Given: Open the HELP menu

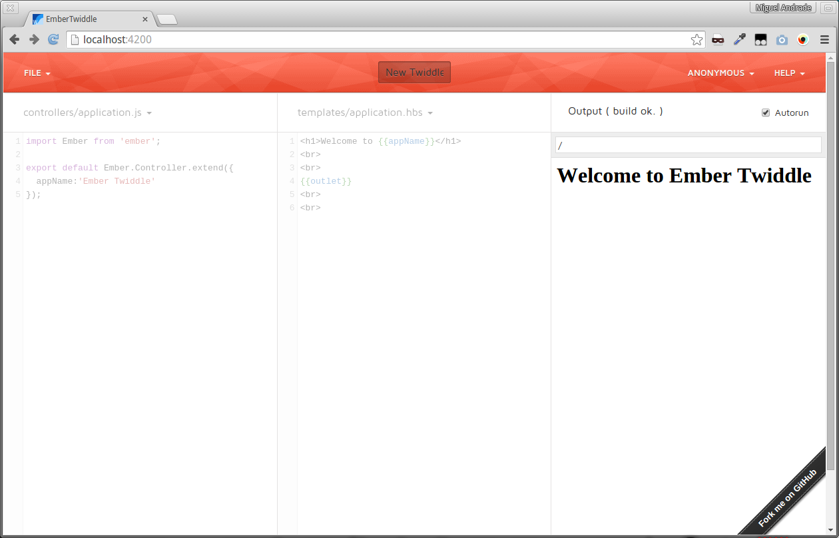Looking at the screenshot, I should click(790, 73).
